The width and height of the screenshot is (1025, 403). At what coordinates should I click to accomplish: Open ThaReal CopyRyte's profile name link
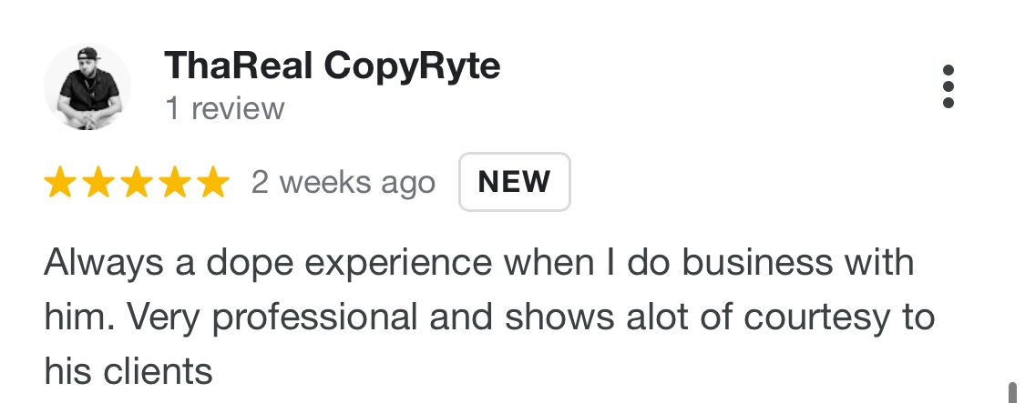coord(332,66)
